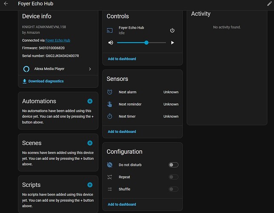The width and height of the screenshot is (274, 213).
Task: Add a new scene with plus icon
Action: tap(90, 143)
